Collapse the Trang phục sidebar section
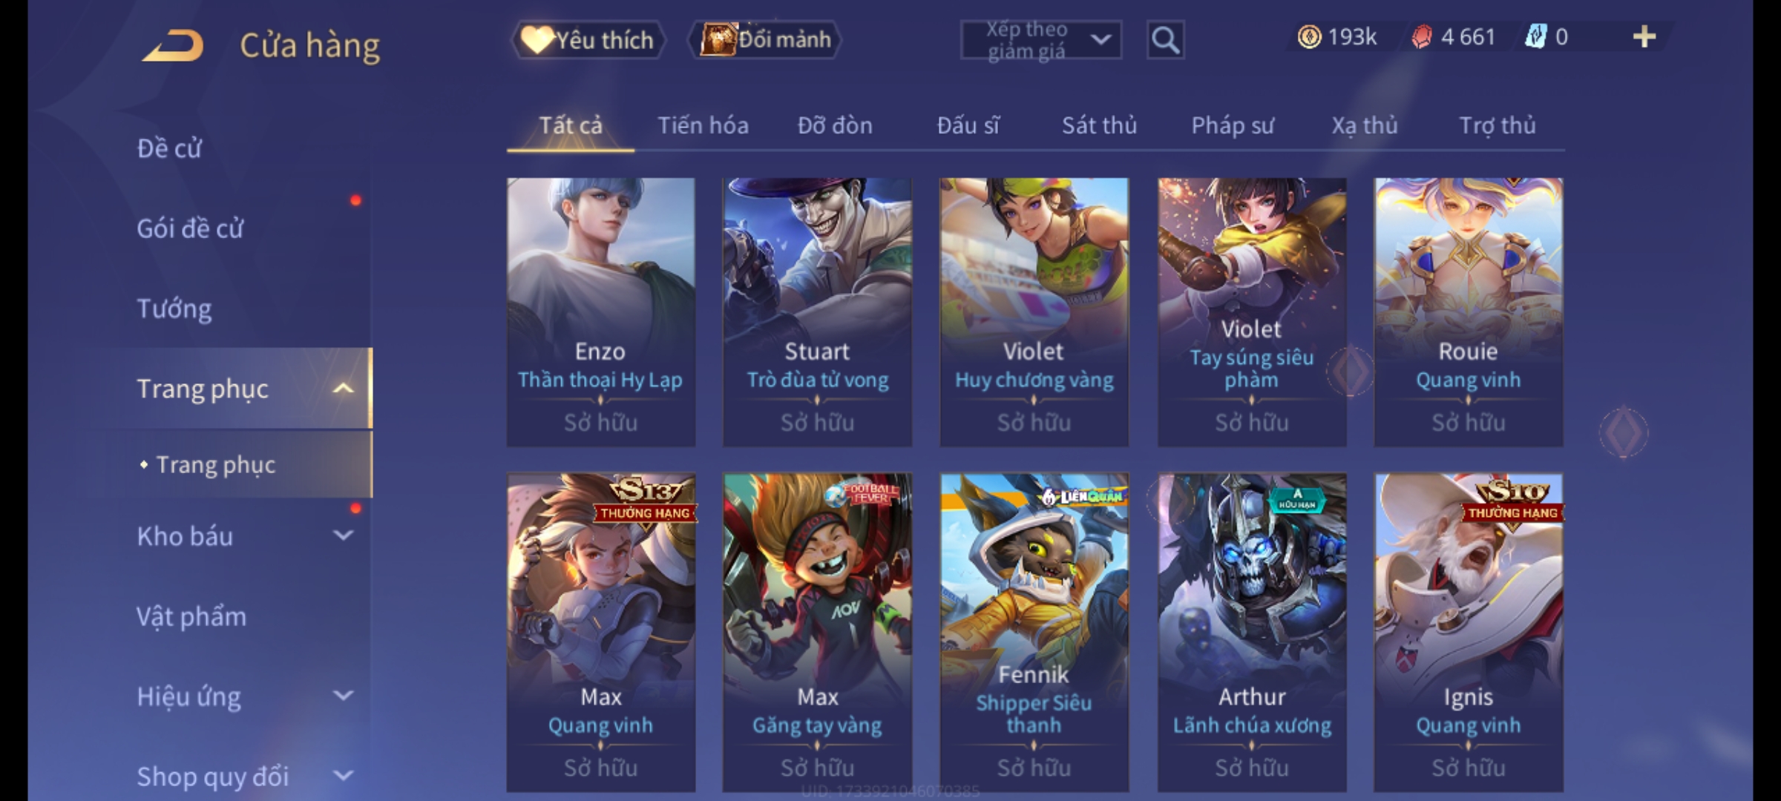 343,389
